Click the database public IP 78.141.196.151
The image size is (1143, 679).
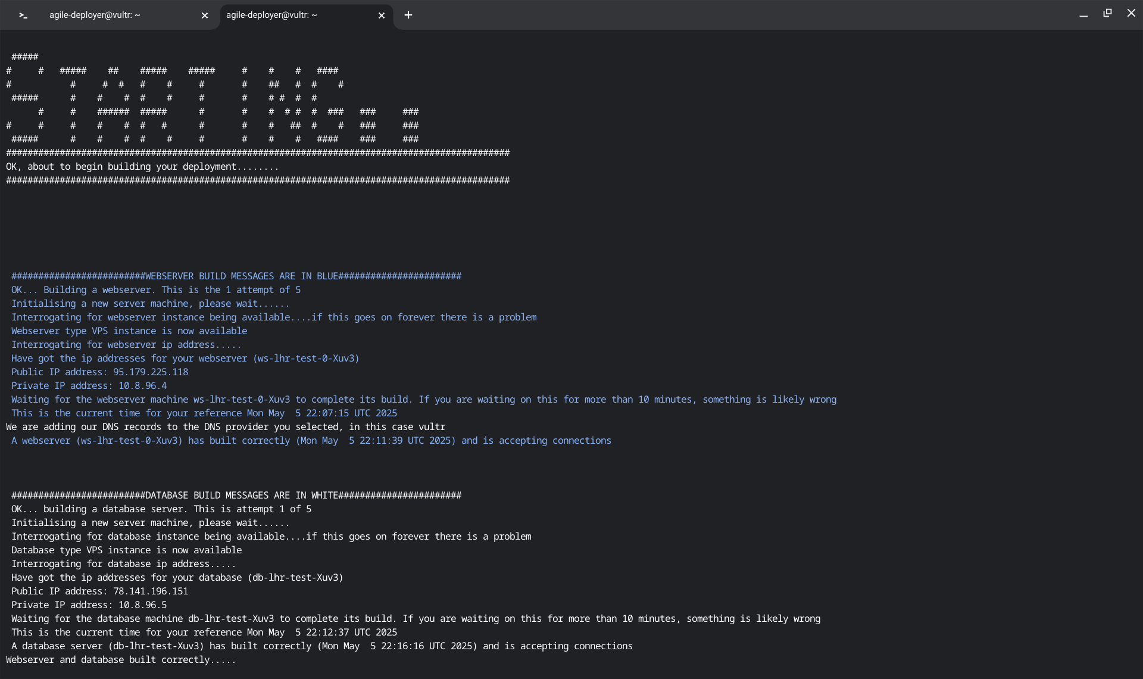point(151,591)
